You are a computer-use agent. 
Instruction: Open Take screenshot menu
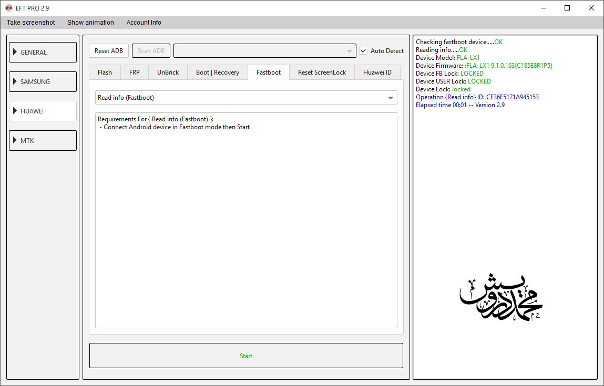click(x=31, y=23)
